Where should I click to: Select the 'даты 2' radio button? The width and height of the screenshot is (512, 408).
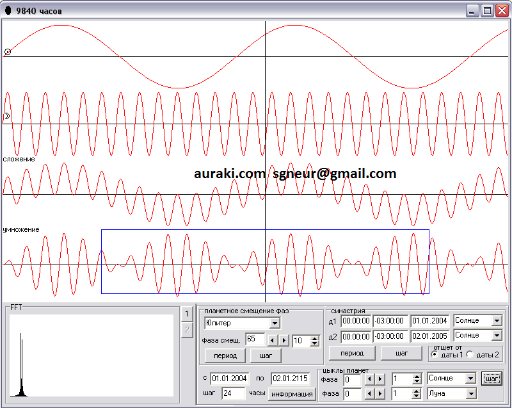point(468,355)
